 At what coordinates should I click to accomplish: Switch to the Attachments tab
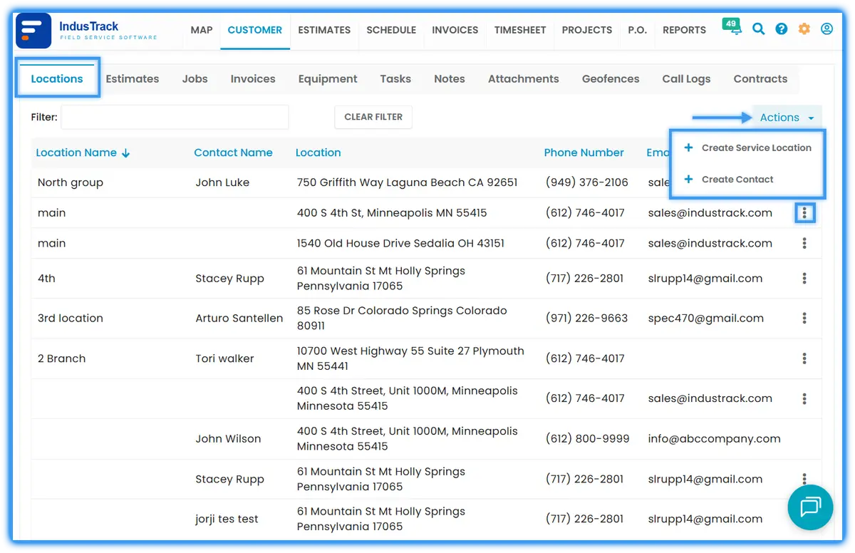[x=524, y=79]
